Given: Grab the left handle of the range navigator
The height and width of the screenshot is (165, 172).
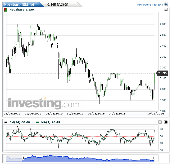Looking at the screenshot, I should tap(23, 158).
